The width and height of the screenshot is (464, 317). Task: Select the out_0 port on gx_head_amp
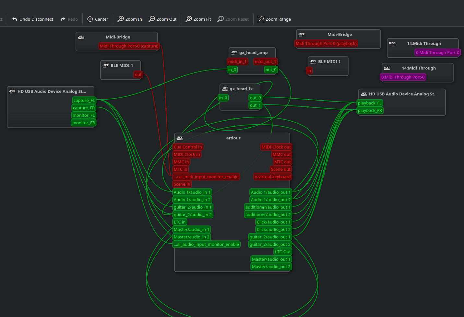coord(271,70)
